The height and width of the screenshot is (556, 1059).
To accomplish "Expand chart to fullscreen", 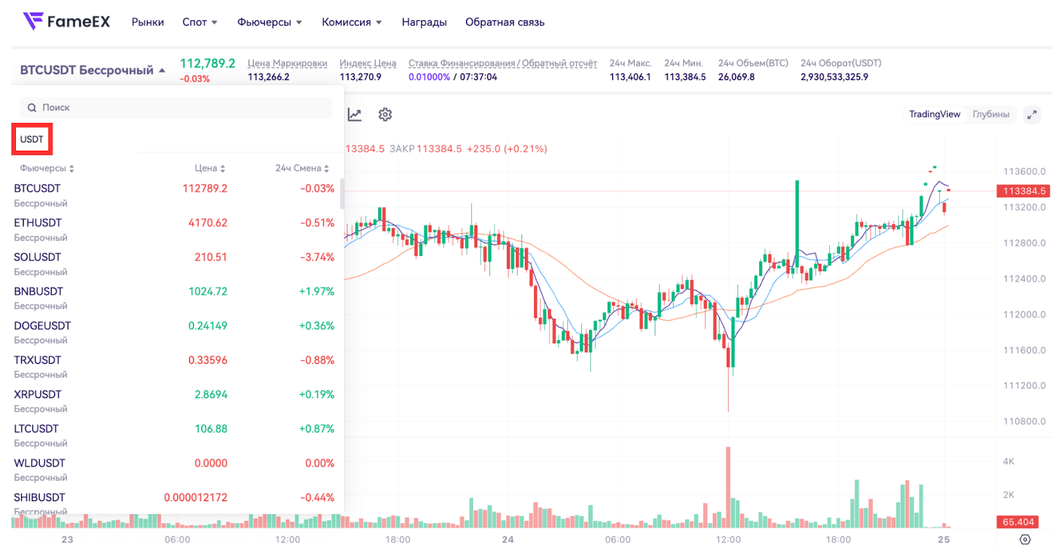I will coord(1032,114).
